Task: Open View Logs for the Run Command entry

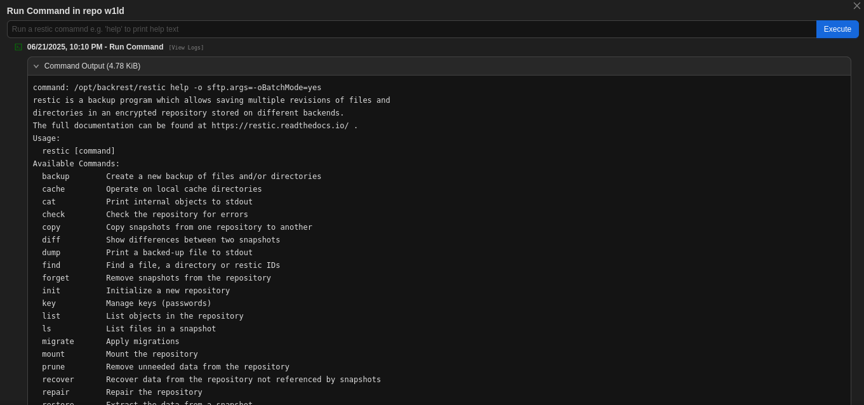Action: click(186, 47)
